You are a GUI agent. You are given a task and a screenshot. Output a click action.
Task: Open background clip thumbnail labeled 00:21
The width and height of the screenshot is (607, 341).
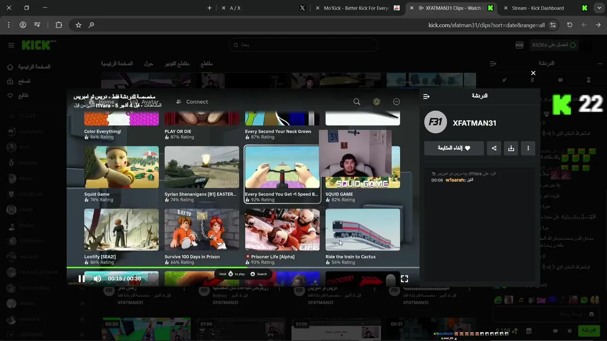431,329
